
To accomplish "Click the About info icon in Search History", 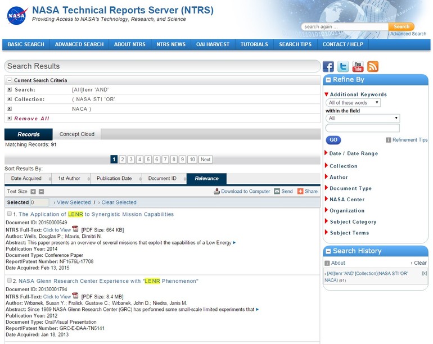I will coord(327,263).
